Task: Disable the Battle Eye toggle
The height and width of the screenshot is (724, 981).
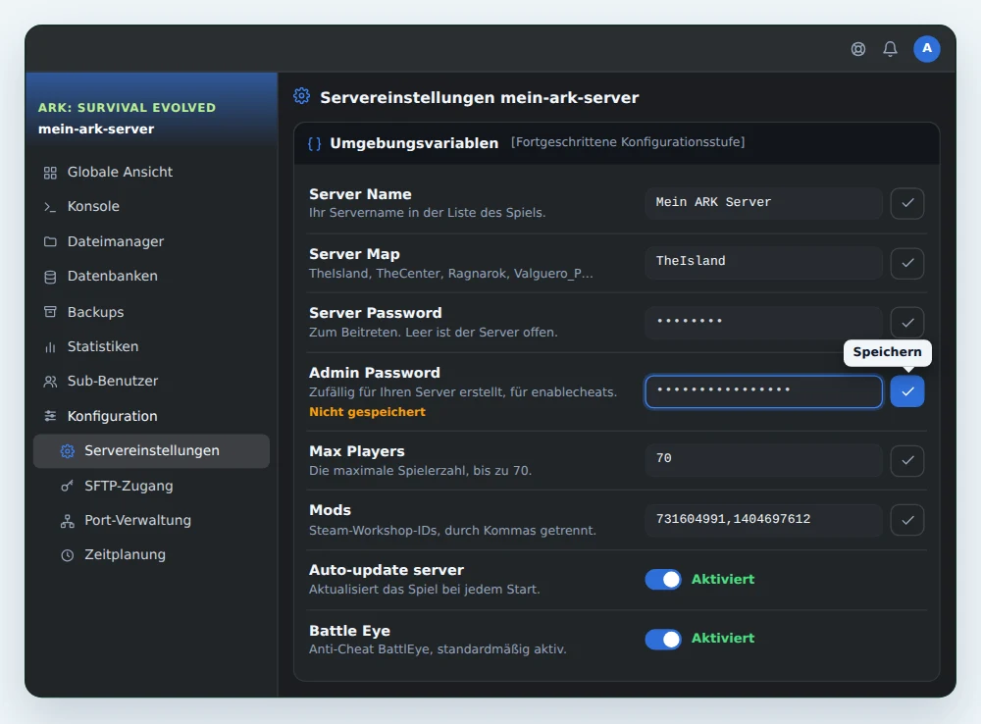Action: point(663,639)
